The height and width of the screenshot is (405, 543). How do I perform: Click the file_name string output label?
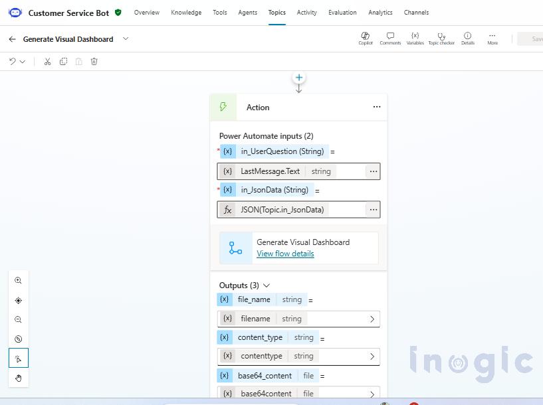point(262,299)
